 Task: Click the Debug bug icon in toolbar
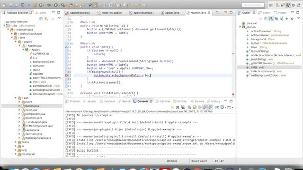tap(49, 5)
